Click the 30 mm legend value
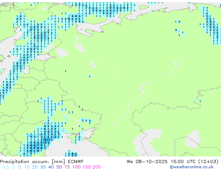221x170 pixels. pos(43,167)
